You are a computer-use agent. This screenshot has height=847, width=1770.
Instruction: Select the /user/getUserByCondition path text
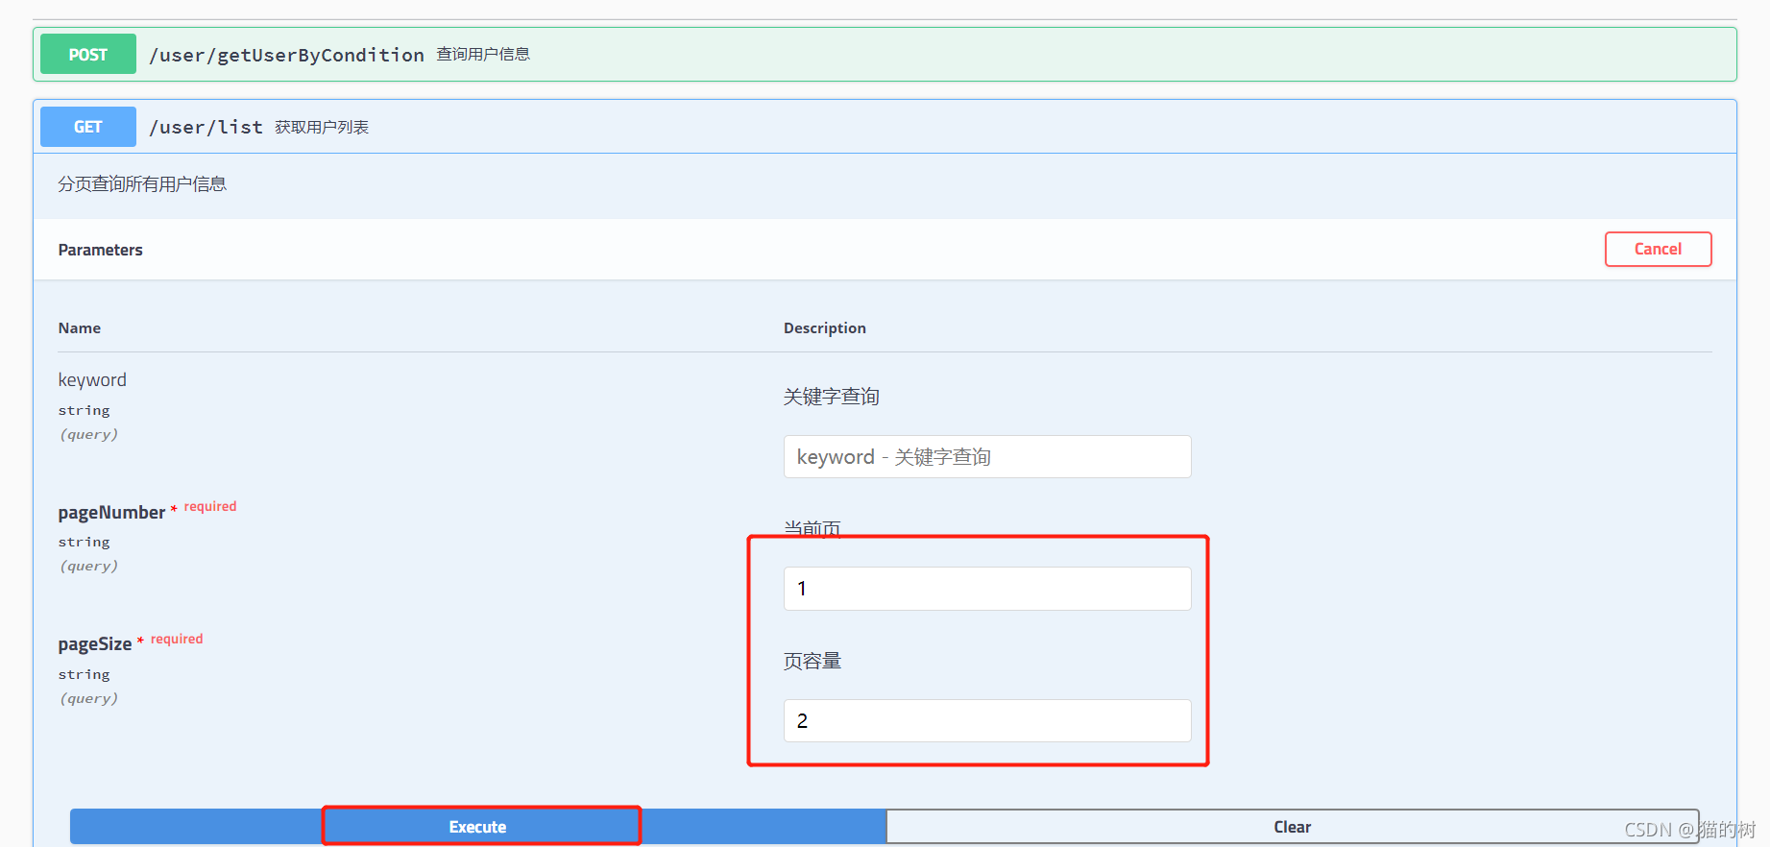(x=286, y=55)
